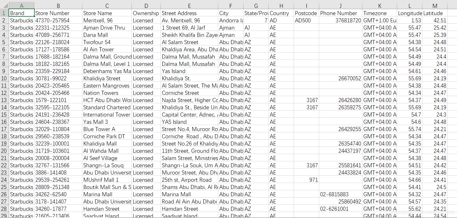Click store number cell '3886-141408'
457x218 pixels.
(x=58, y=173)
